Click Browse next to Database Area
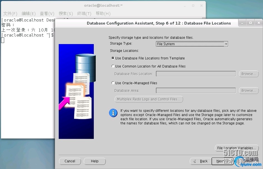The width and height of the screenshot is (263, 169). (x=249, y=91)
